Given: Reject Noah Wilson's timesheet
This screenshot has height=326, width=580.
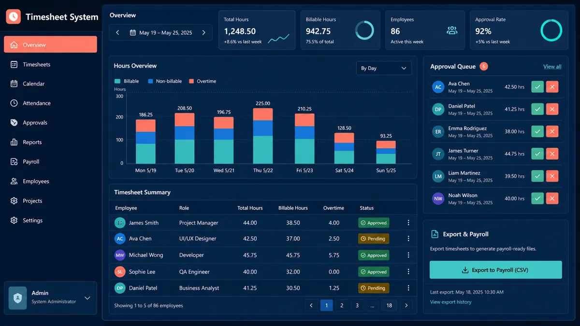Looking at the screenshot, I should (x=552, y=198).
